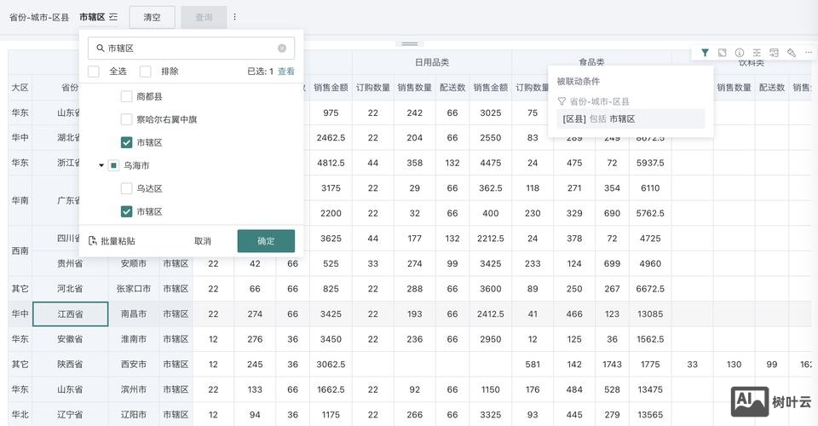Click the 被联动条件 heading text
Viewport: 818px width, 426px height.
tap(578, 81)
